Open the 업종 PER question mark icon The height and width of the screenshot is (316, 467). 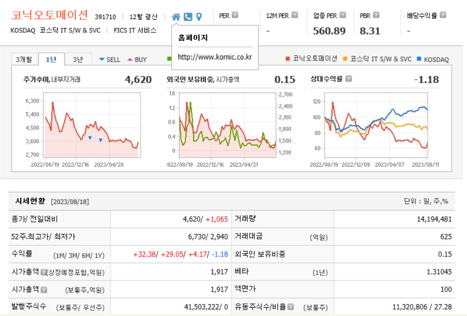click(x=343, y=15)
